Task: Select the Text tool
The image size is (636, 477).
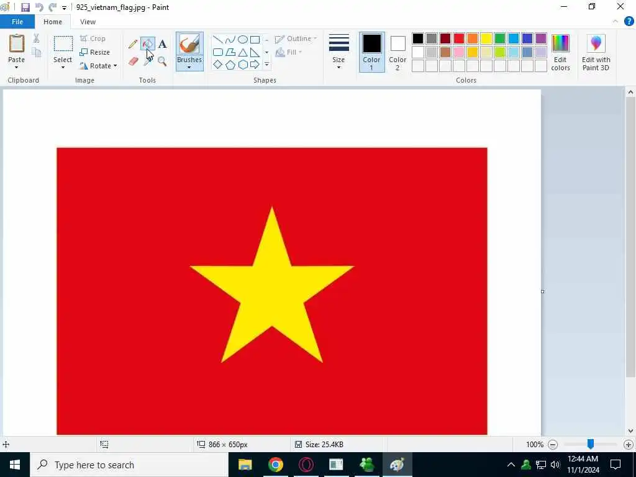Action: 162,44
